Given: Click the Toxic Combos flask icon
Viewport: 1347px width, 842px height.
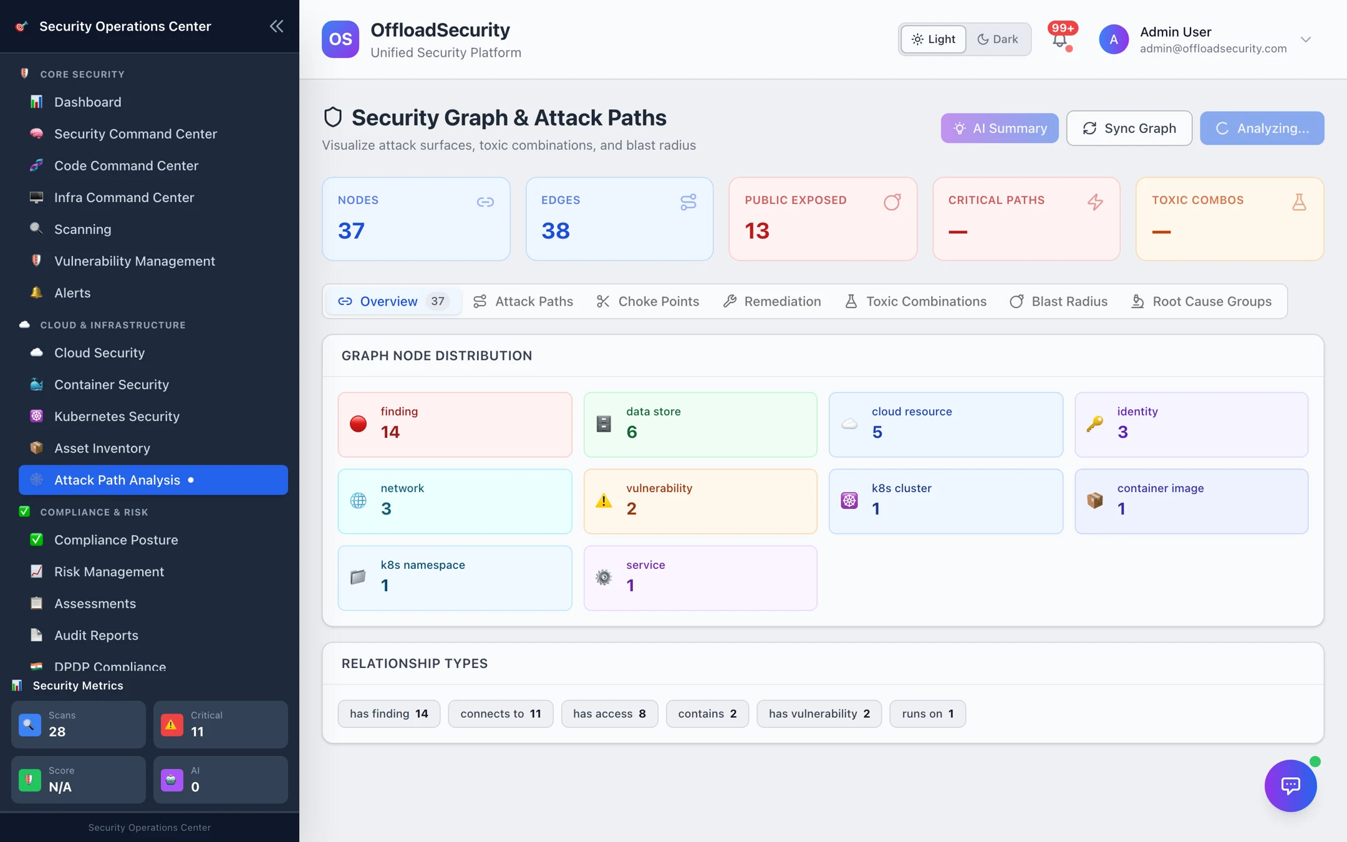Looking at the screenshot, I should click(x=1299, y=202).
